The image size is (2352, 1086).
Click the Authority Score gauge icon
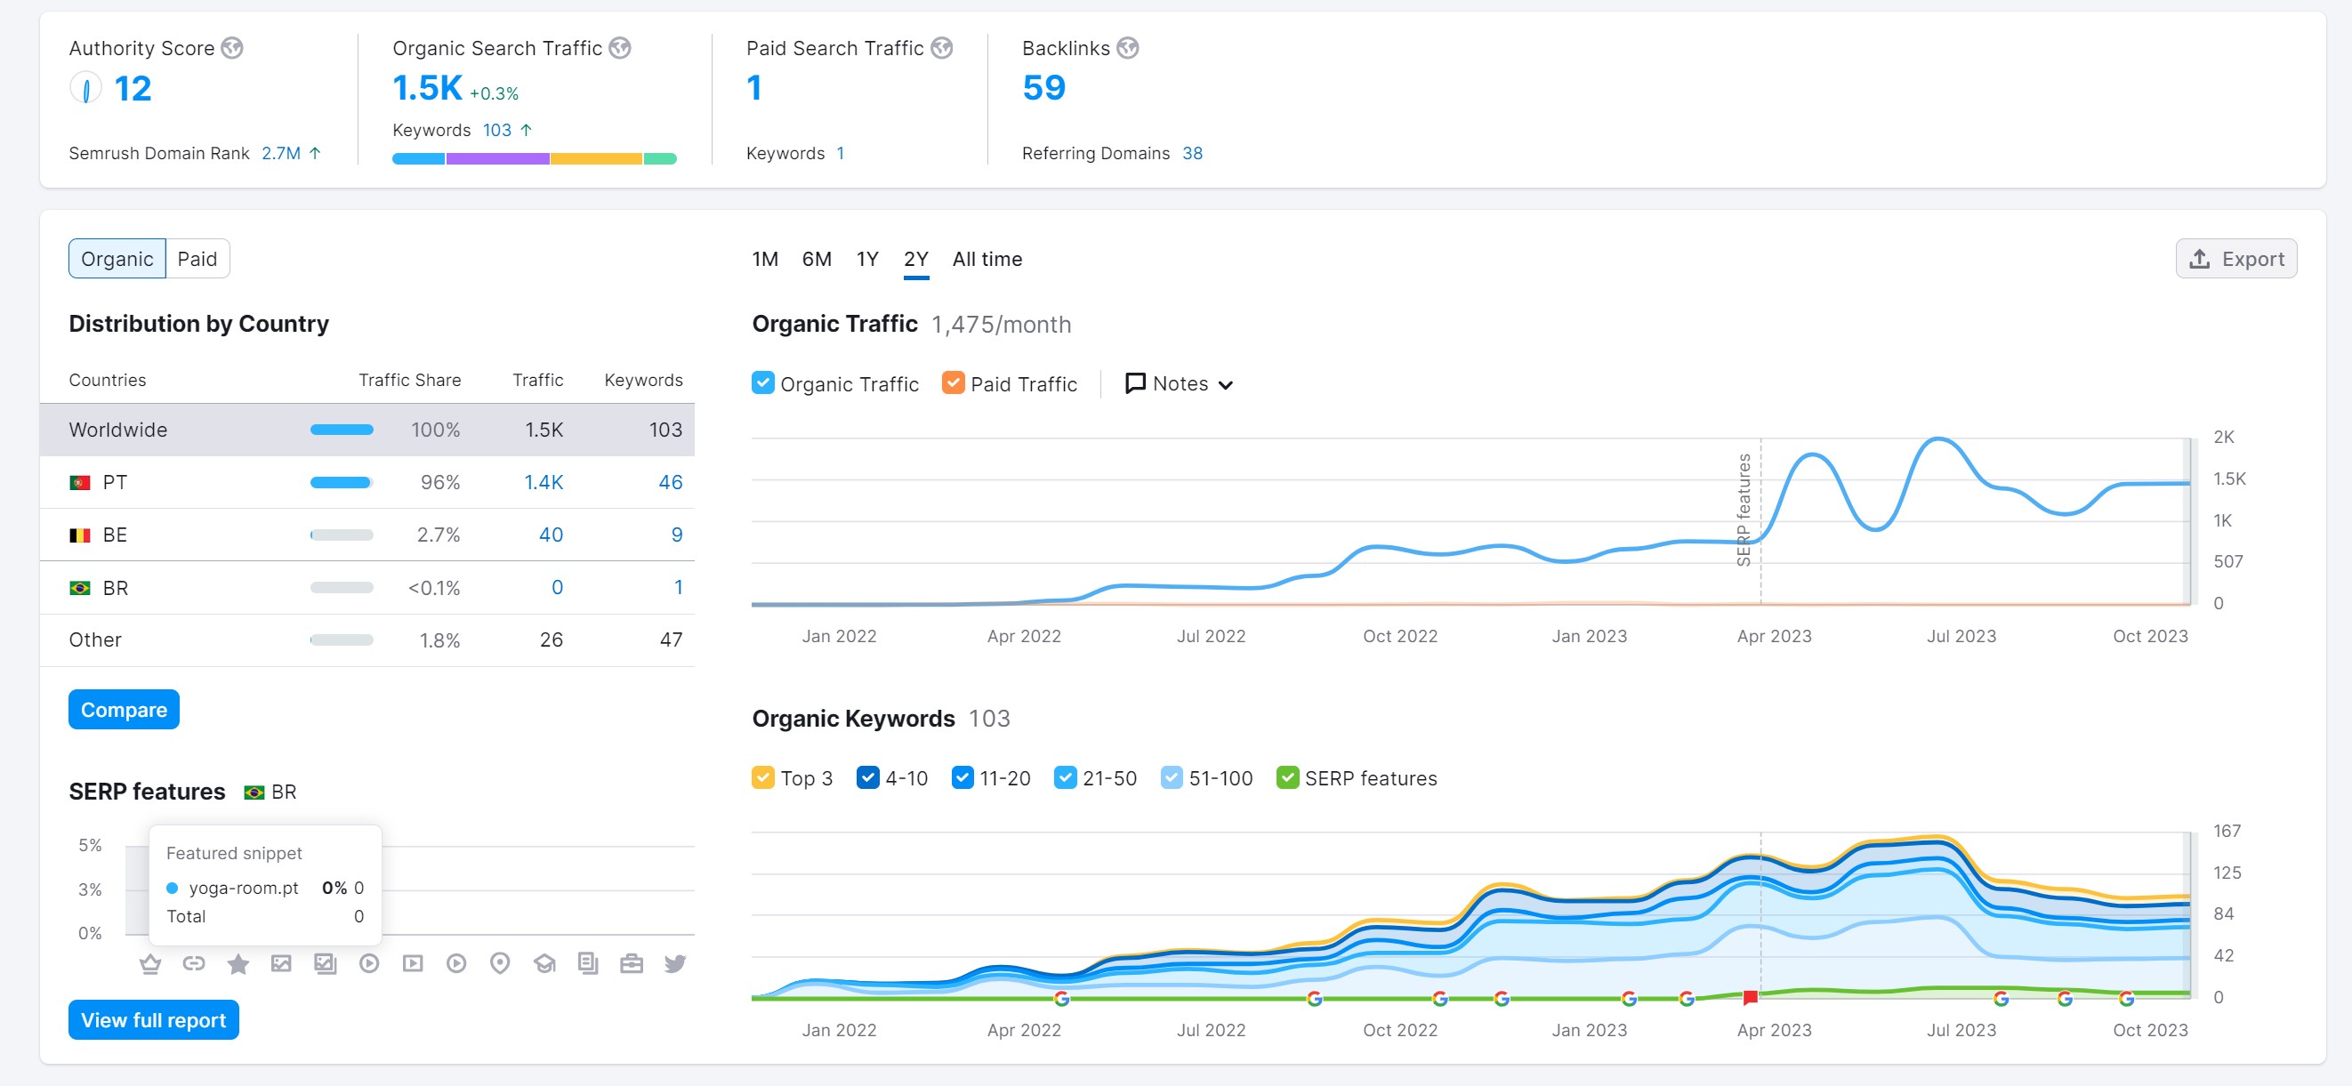(85, 89)
